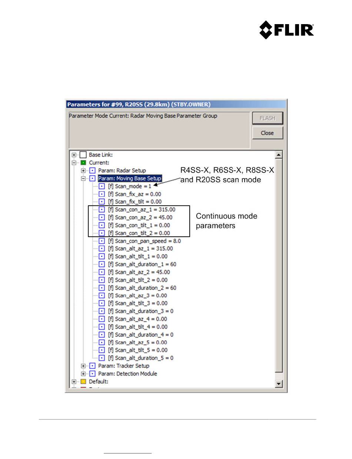352x459 pixels.
Task: Click the Parameter Mode Current description field
Action: 159,130
